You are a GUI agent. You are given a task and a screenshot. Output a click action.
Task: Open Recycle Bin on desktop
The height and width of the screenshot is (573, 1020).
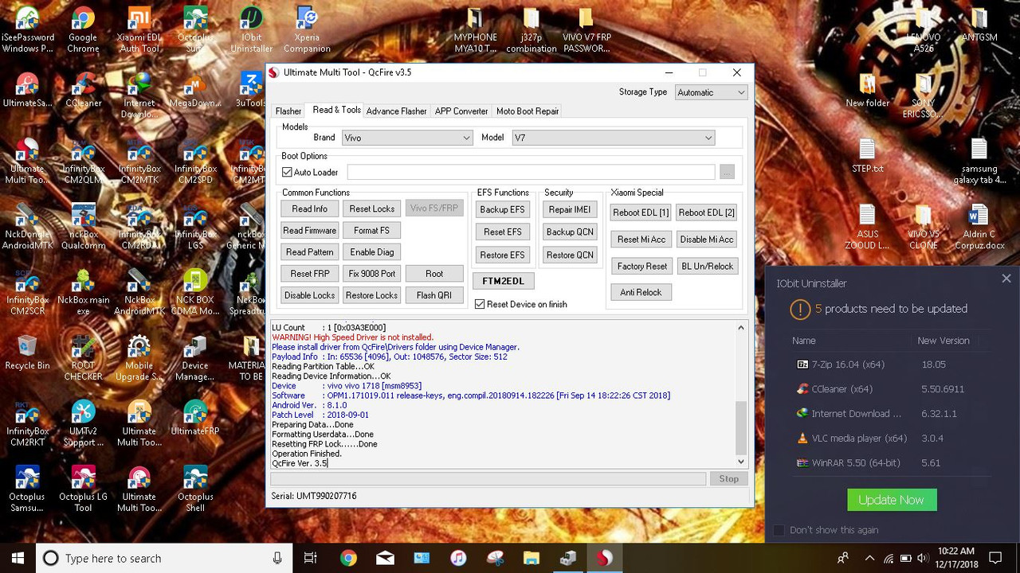click(27, 353)
